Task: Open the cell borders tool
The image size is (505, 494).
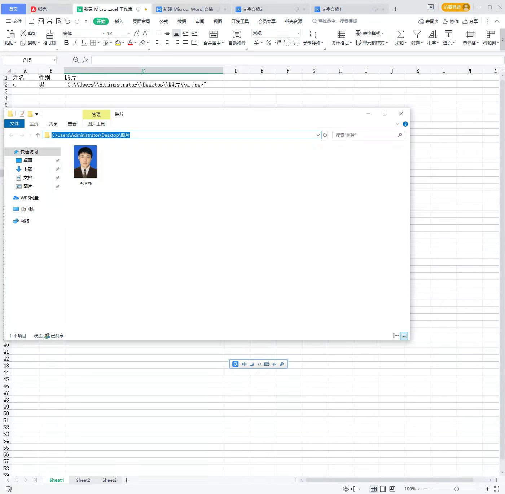Action: click(93, 43)
